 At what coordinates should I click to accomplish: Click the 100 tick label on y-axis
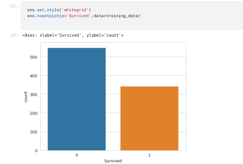tap(34, 132)
